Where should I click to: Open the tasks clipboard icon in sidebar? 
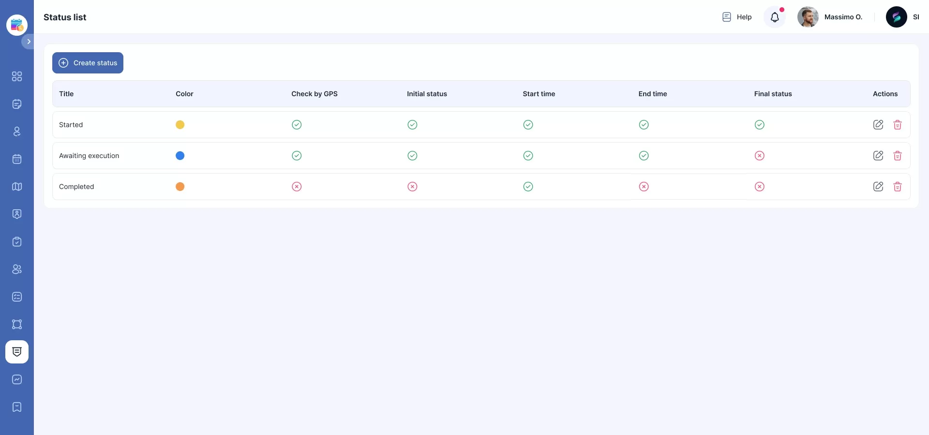pos(17,242)
